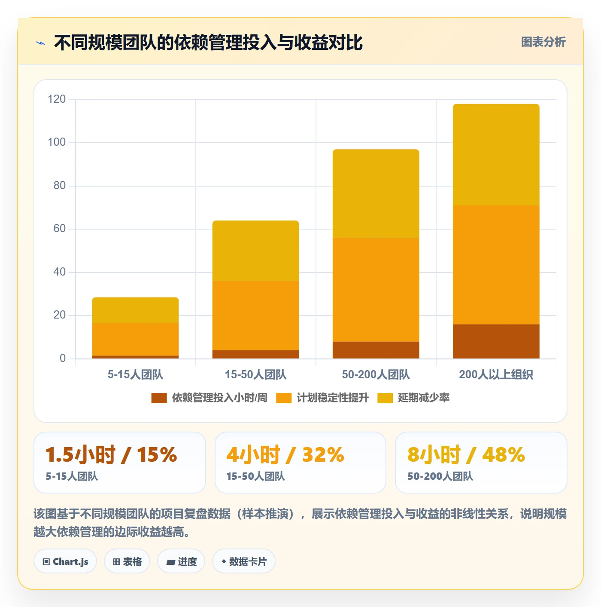Click the 200人以上组织 axis label

click(496, 374)
